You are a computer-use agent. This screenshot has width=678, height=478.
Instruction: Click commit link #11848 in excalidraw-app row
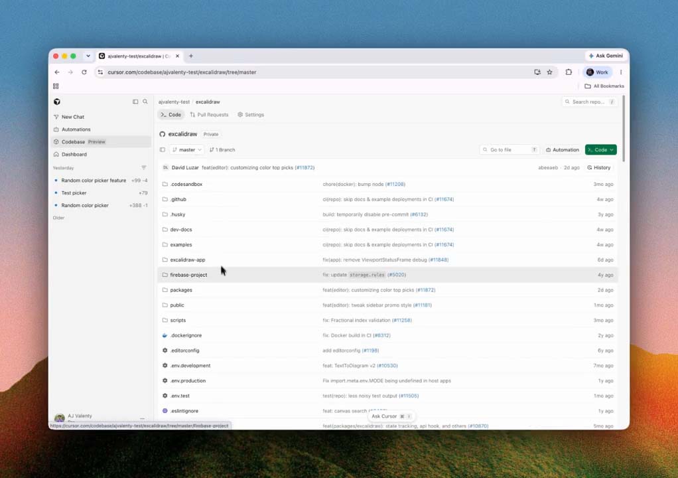439,260
